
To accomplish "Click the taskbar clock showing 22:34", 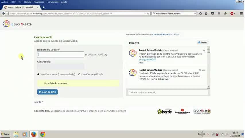I will pos(235,134).
